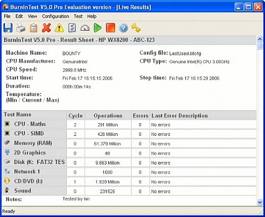The width and height of the screenshot is (265, 217).
Task: Click the Cycle column header
Action: pyautogui.click(x=76, y=116)
